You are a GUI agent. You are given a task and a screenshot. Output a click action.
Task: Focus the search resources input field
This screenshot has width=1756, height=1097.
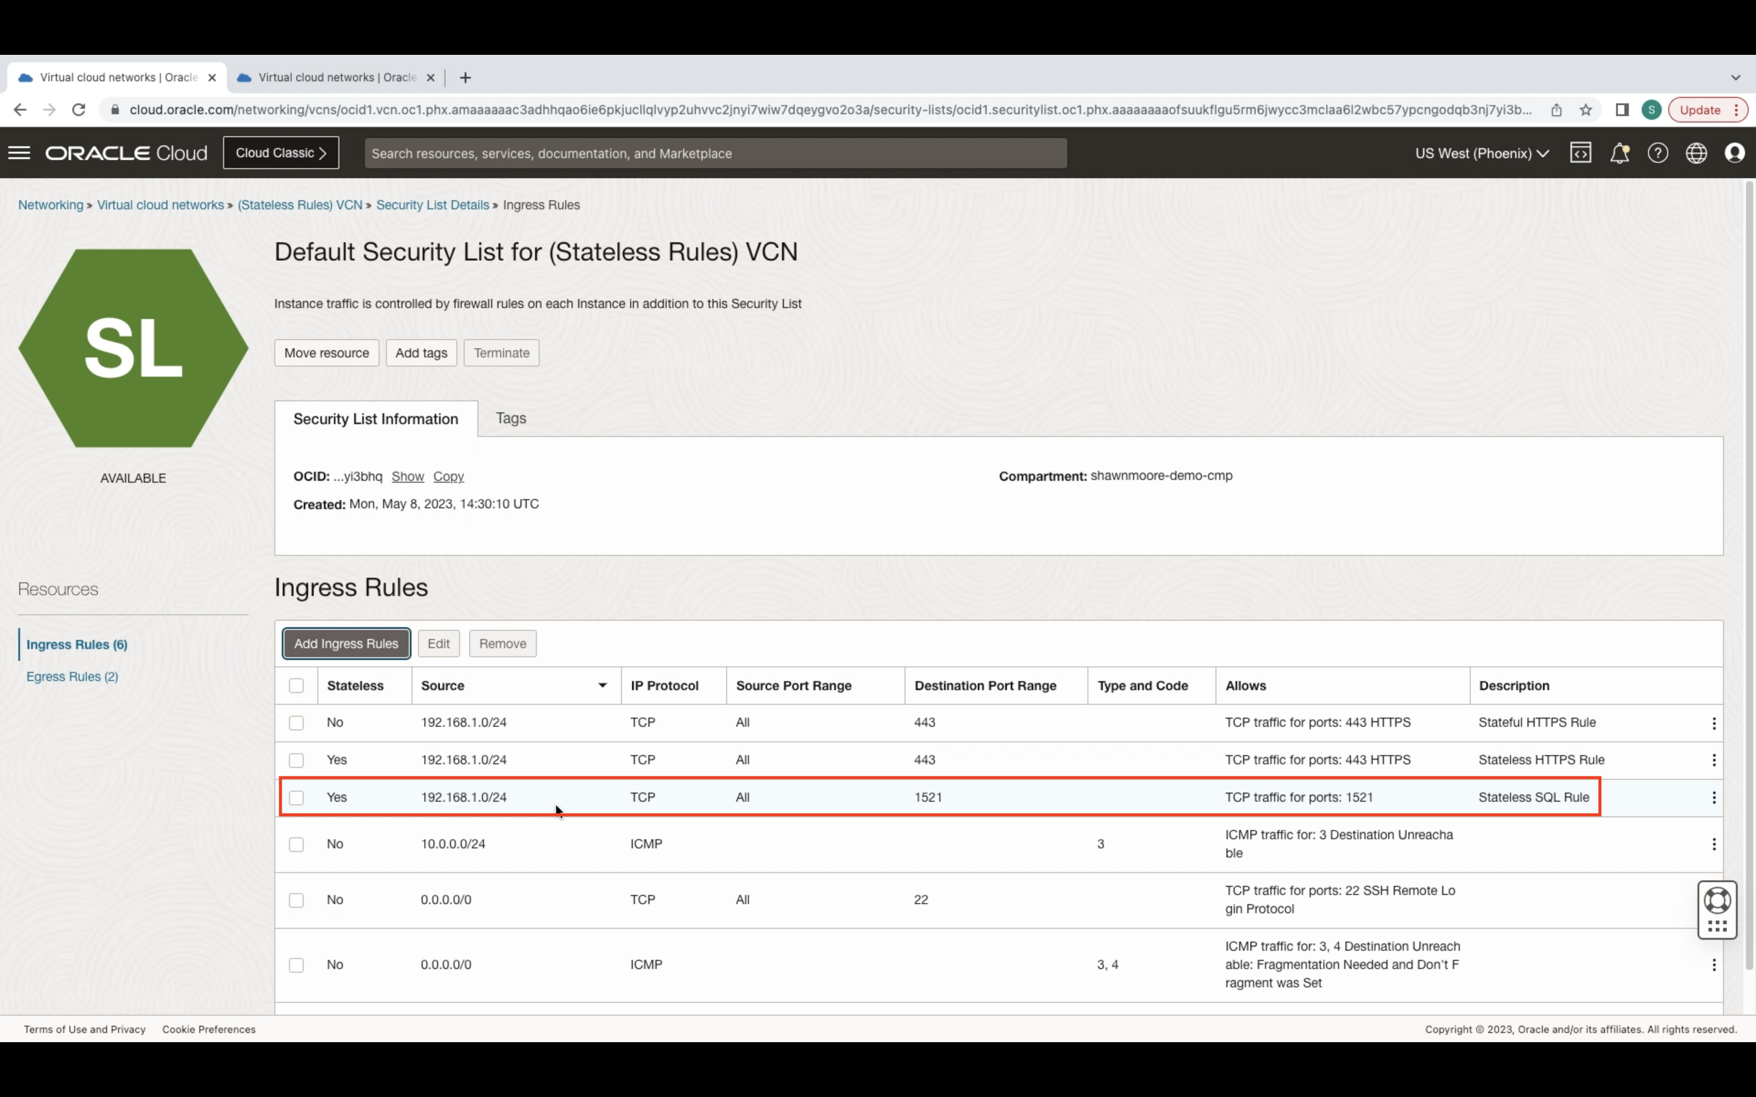(x=715, y=153)
